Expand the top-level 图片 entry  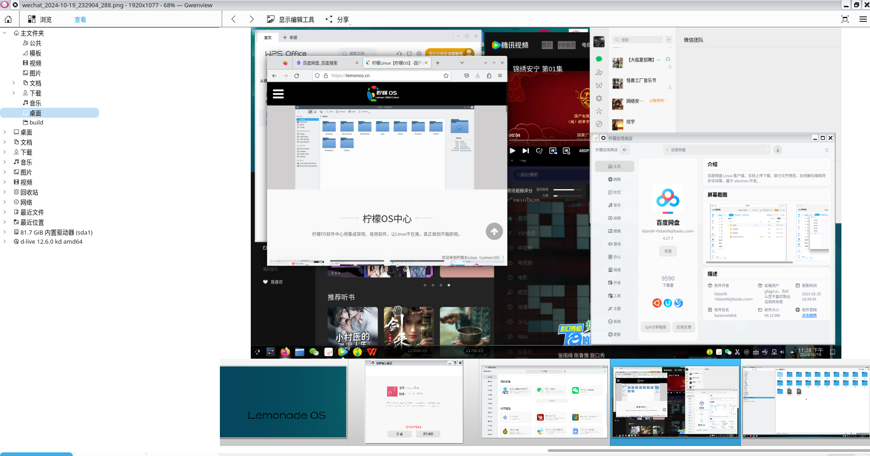click(x=5, y=172)
